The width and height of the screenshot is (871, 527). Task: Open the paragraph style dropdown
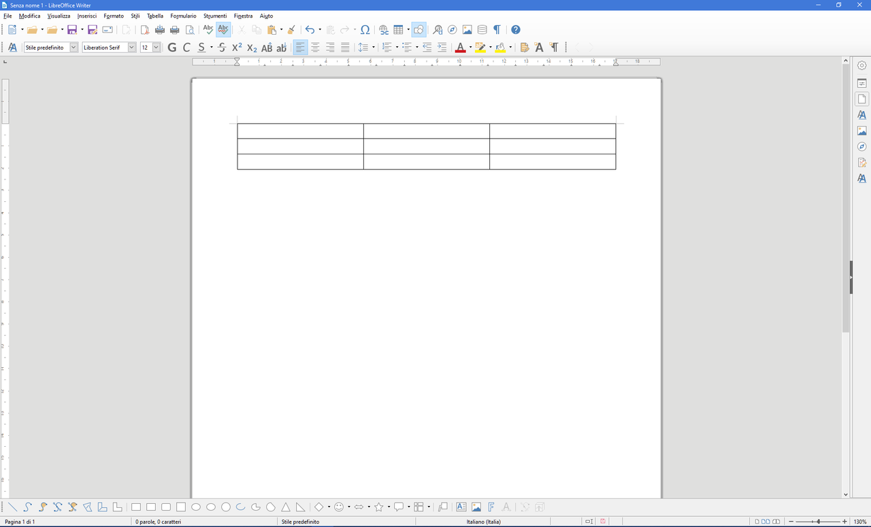pyautogui.click(x=73, y=48)
